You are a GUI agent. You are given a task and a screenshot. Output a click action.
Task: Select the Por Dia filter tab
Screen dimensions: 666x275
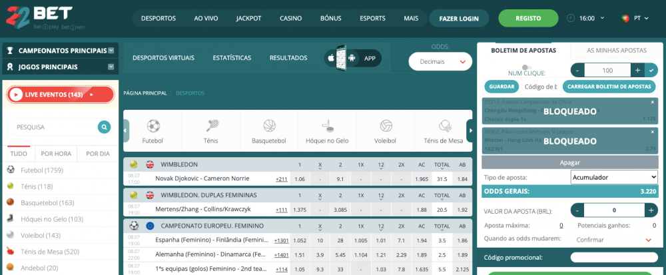click(98, 154)
